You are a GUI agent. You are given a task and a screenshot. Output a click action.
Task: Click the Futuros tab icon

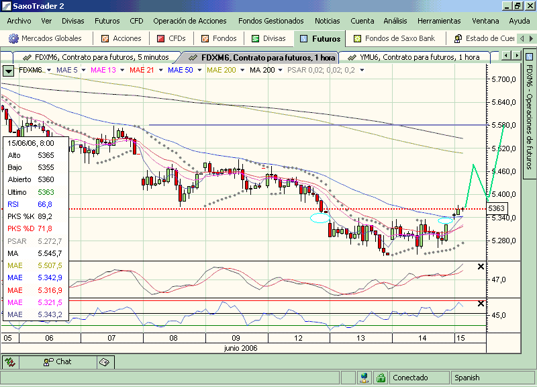pos(303,39)
